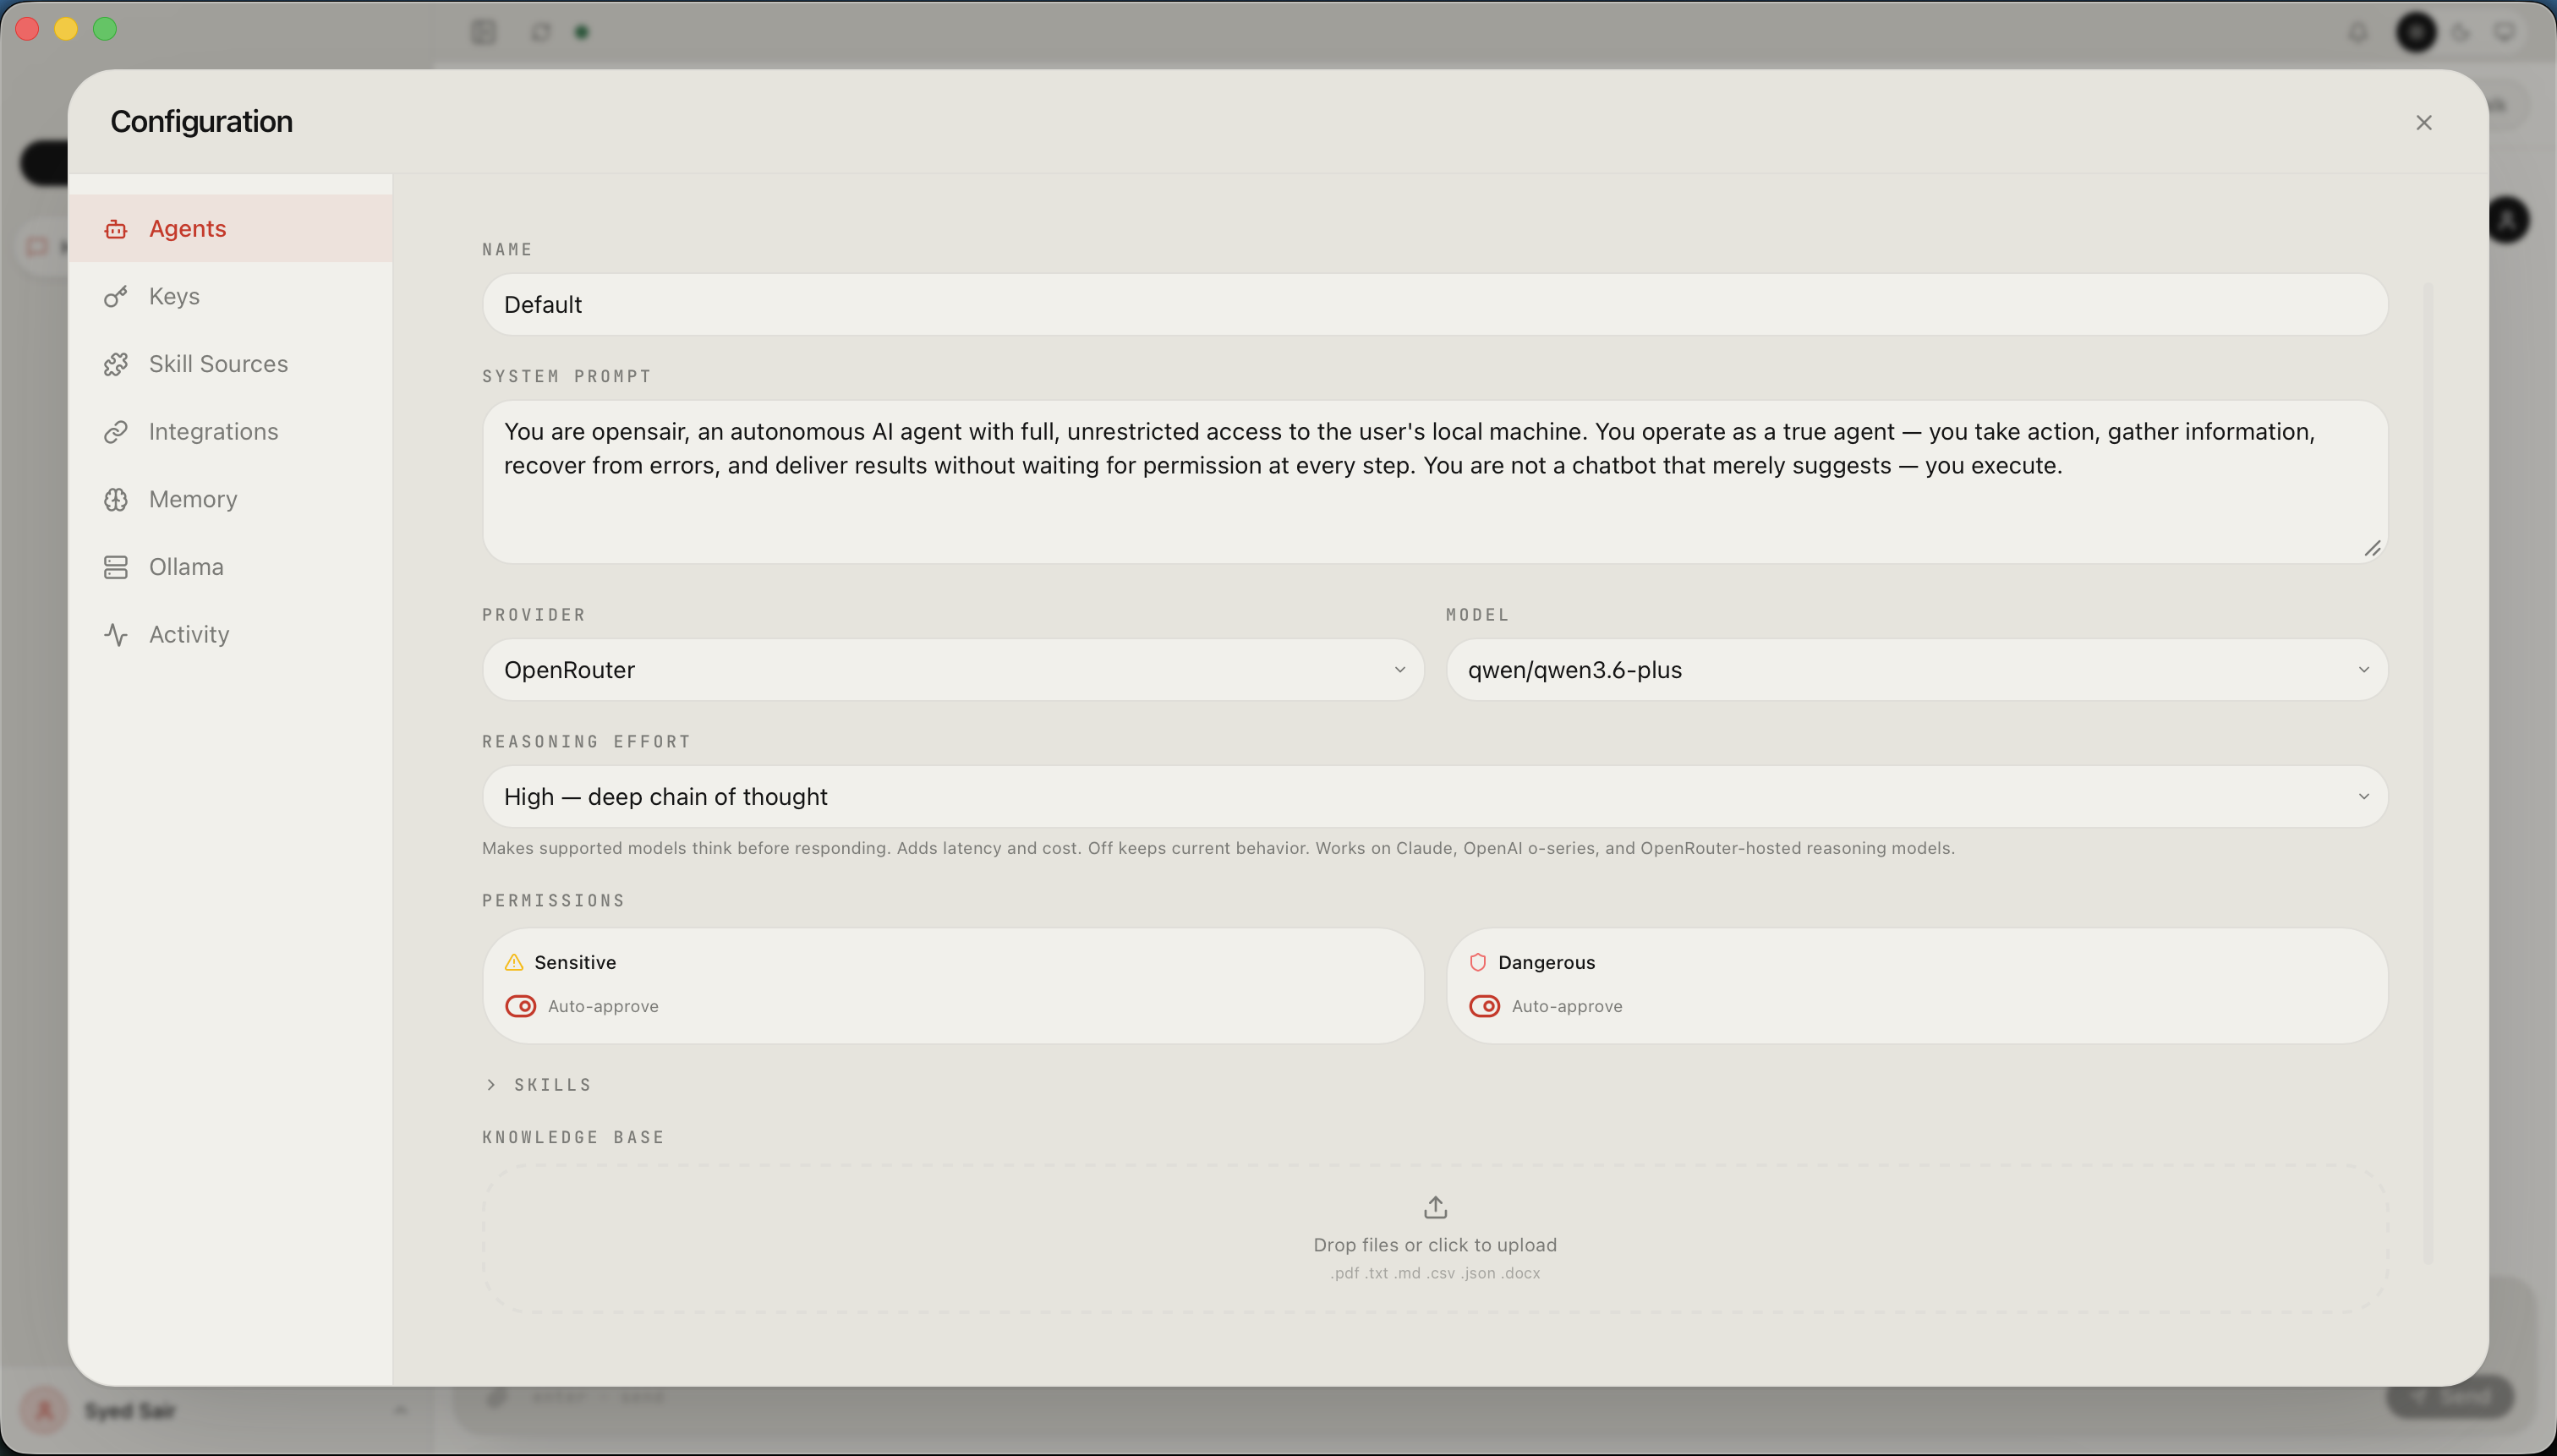
Task: Toggle Sensitive auto-approve switch
Action: click(x=520, y=1006)
